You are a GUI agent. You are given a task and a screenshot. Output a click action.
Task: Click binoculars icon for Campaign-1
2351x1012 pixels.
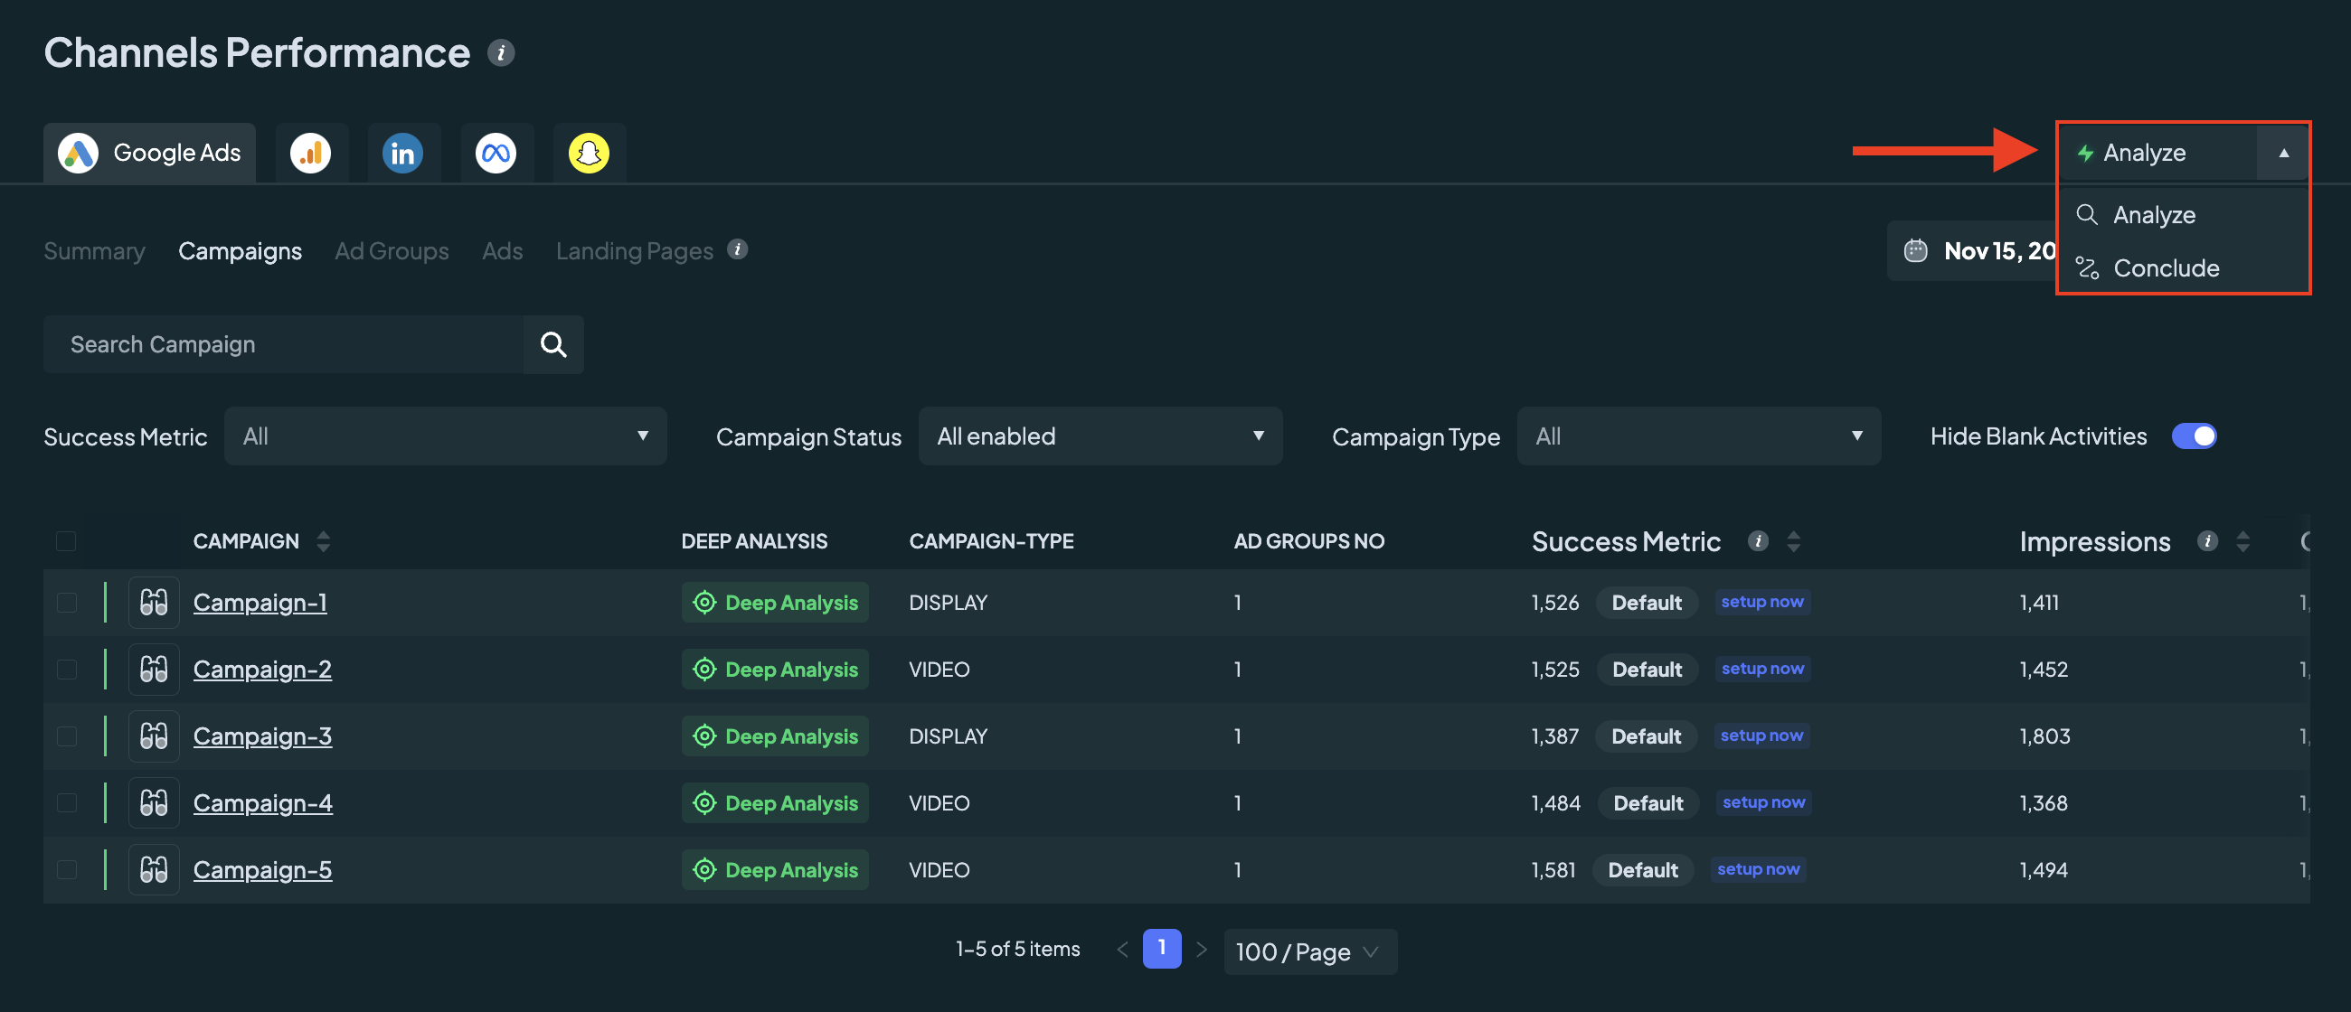point(154,603)
